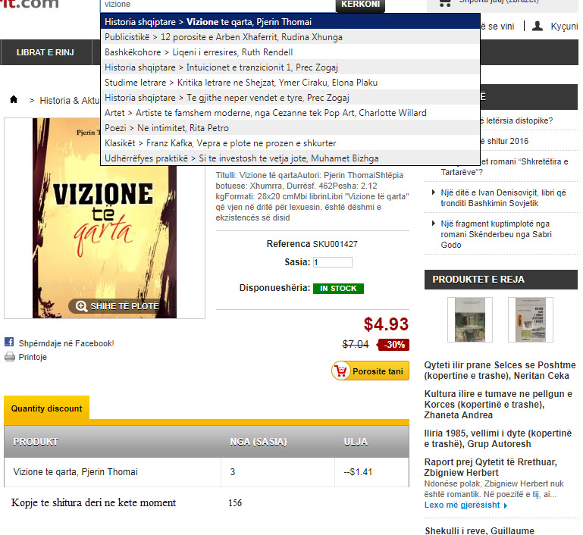Open Një ditë e Ivan Denisoviçit article
Image resolution: width=583 pixels, height=535 pixels.
tap(503, 198)
